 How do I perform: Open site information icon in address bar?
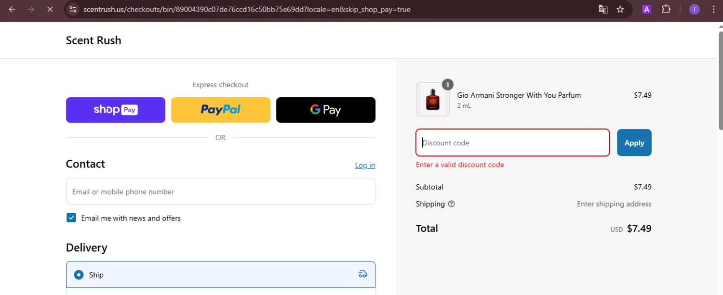coord(73,9)
